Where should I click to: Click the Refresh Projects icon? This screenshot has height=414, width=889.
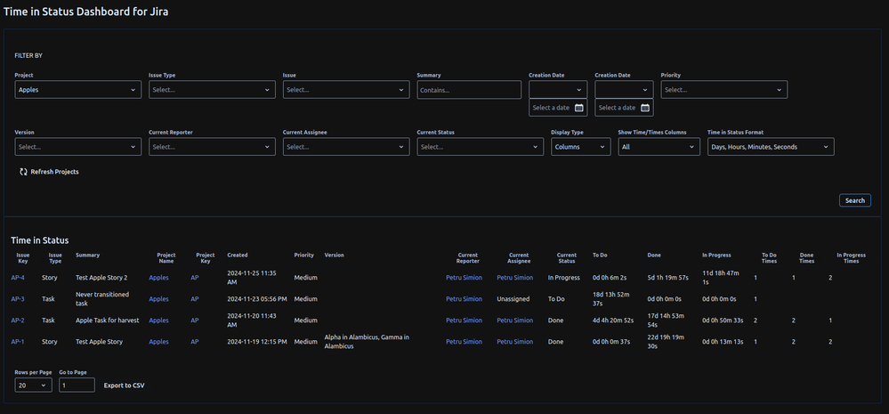pyautogui.click(x=23, y=172)
